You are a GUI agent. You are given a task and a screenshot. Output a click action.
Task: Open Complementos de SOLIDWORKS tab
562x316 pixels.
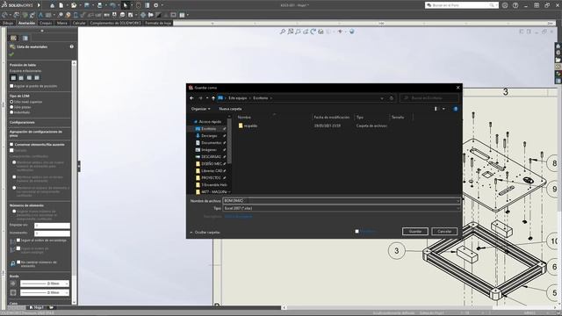115,23
